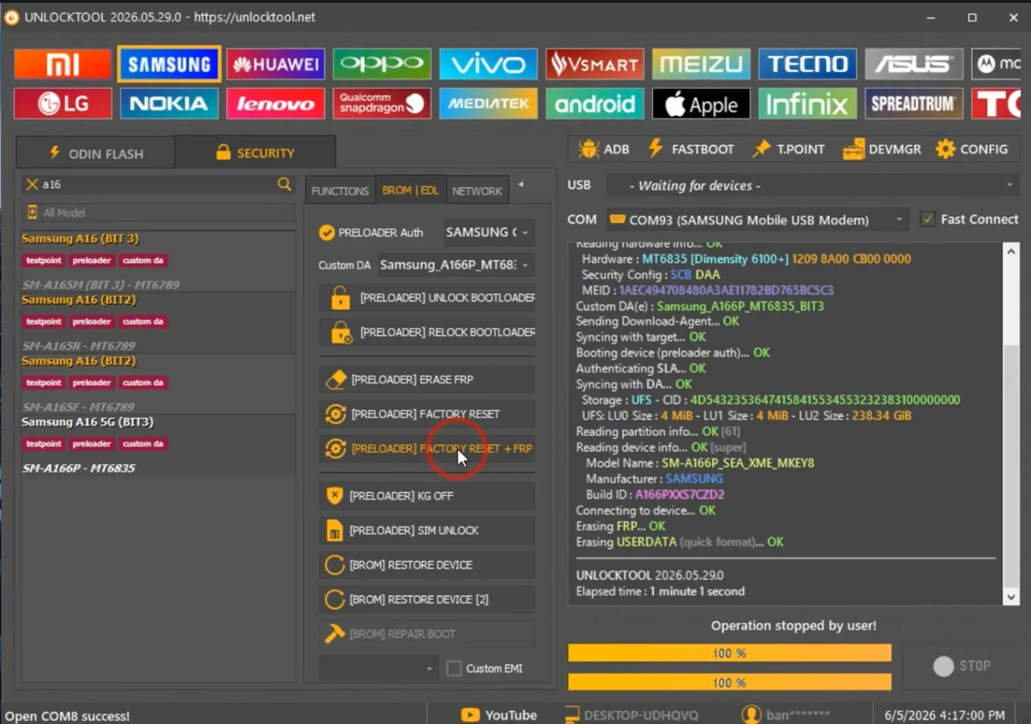Choose the ASUS brand tile
The width and height of the screenshot is (1031, 724).
(x=914, y=64)
